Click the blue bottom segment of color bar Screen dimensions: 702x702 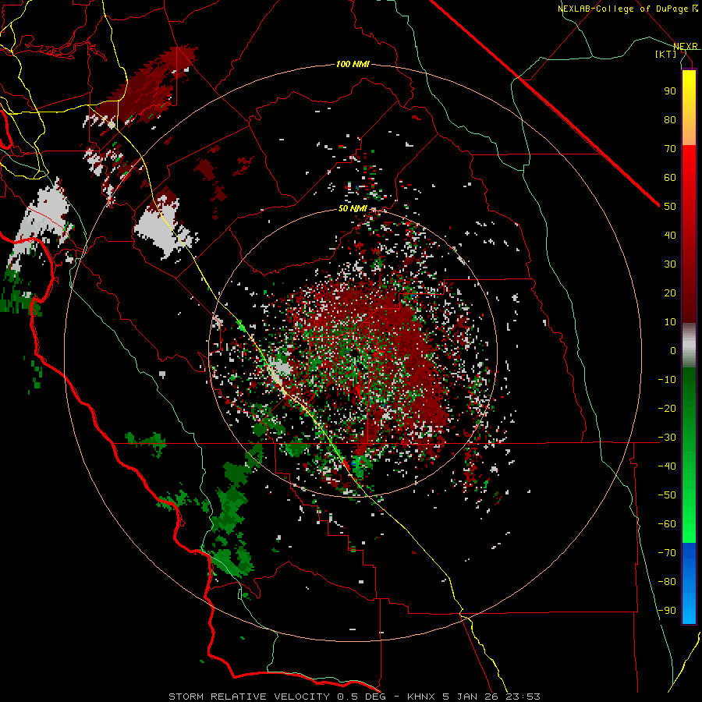coord(689,583)
